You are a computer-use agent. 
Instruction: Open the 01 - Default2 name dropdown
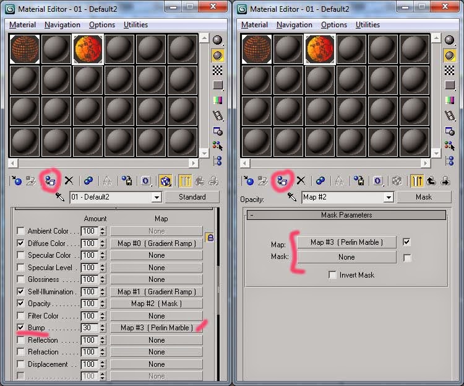click(x=157, y=197)
